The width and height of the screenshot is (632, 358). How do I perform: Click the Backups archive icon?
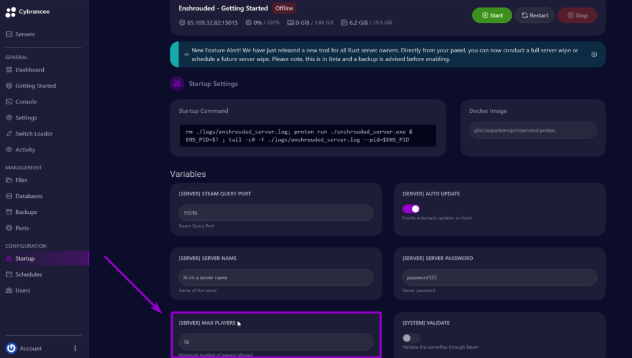click(9, 212)
